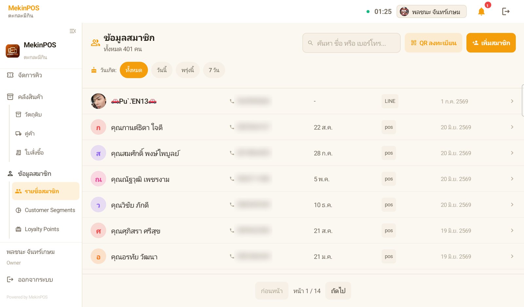Expand คุณศุภิสรา ศรีสุข row chevron
Image resolution: width=524 pixels, height=307 pixels.
(512, 230)
